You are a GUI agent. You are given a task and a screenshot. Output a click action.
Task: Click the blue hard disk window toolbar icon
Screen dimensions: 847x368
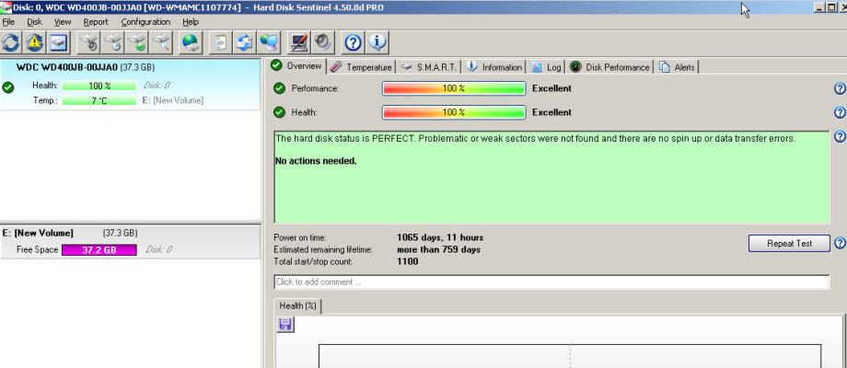click(x=59, y=42)
